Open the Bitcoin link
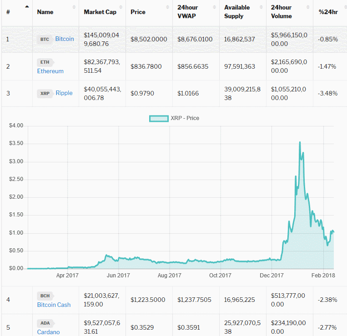Viewport: 347px width, 336px height. click(x=65, y=39)
